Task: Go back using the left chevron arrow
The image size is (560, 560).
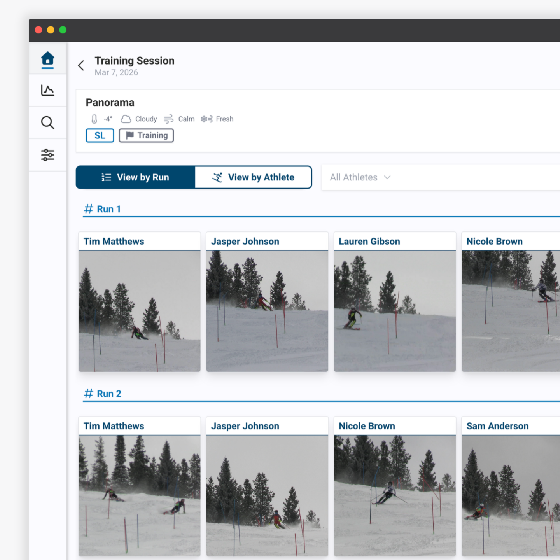Action: (81, 66)
